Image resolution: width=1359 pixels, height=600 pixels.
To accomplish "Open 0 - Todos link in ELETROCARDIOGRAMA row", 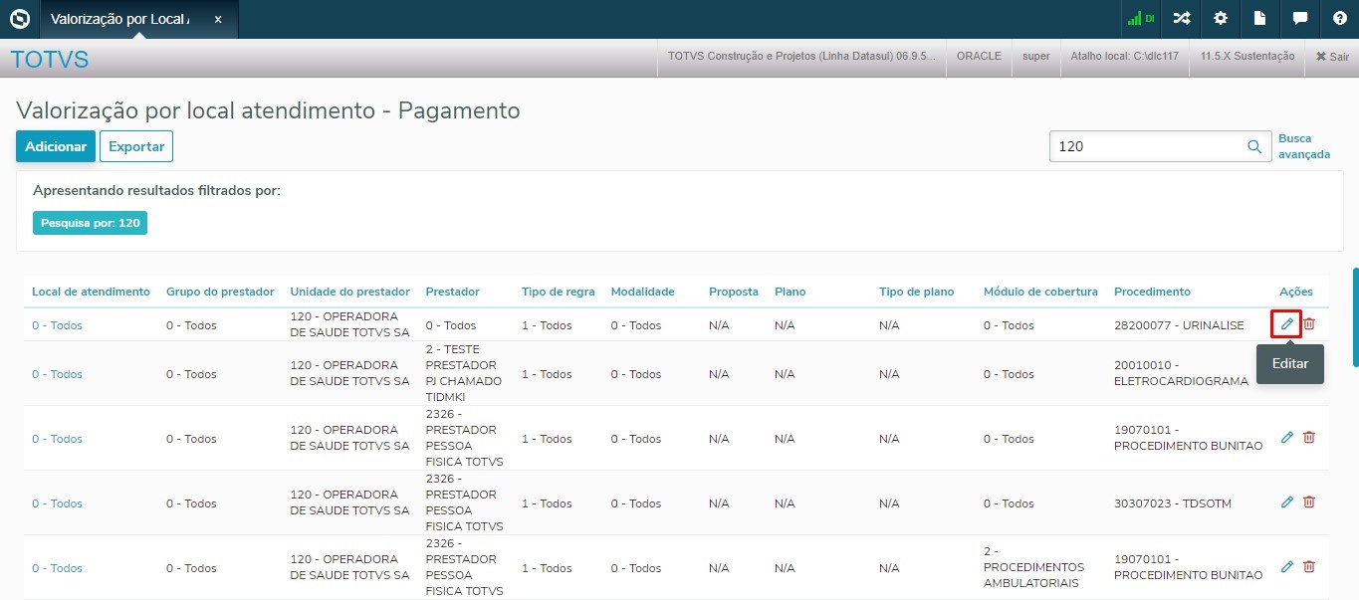I will pyautogui.click(x=57, y=374).
